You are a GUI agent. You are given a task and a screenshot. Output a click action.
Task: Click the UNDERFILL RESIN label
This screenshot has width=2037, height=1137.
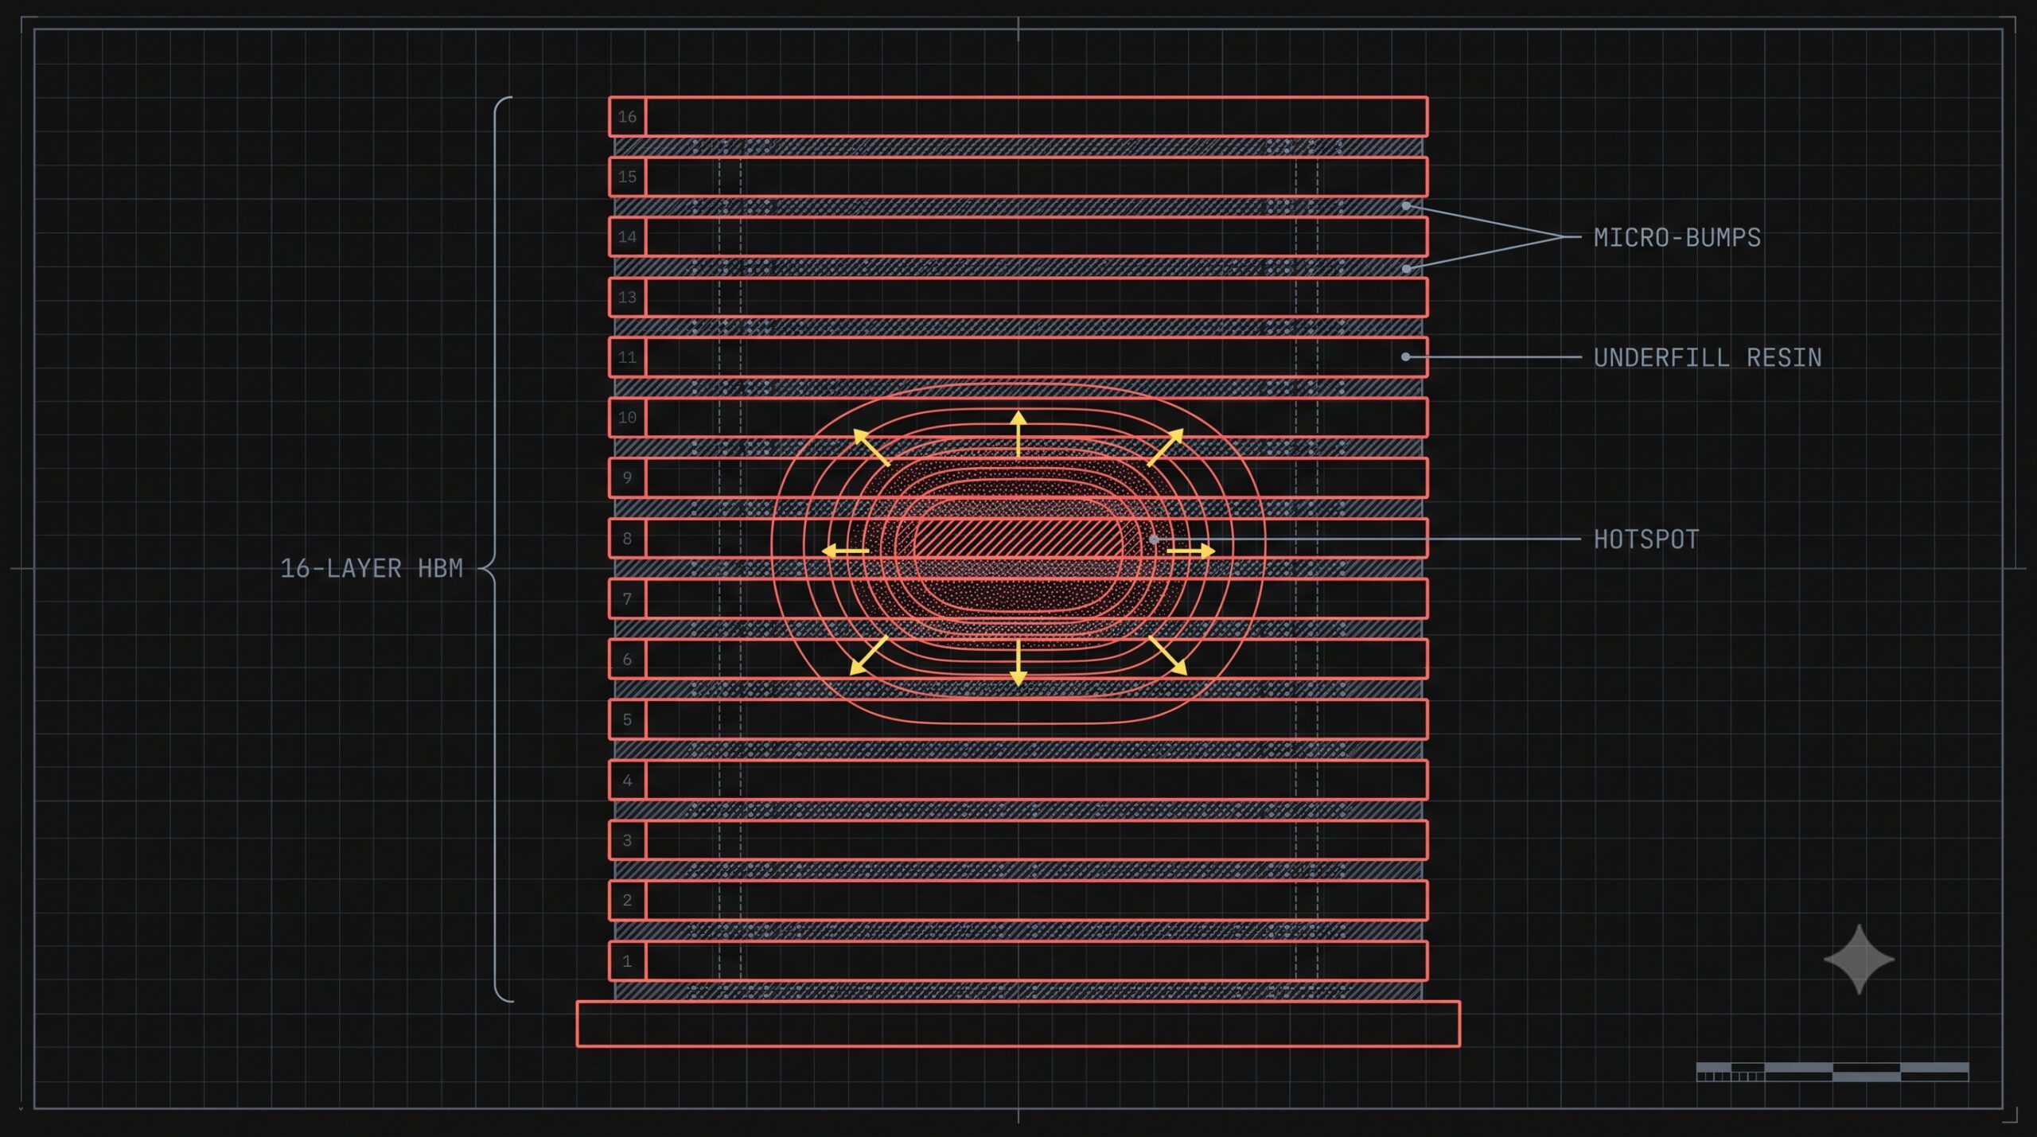1708,357
